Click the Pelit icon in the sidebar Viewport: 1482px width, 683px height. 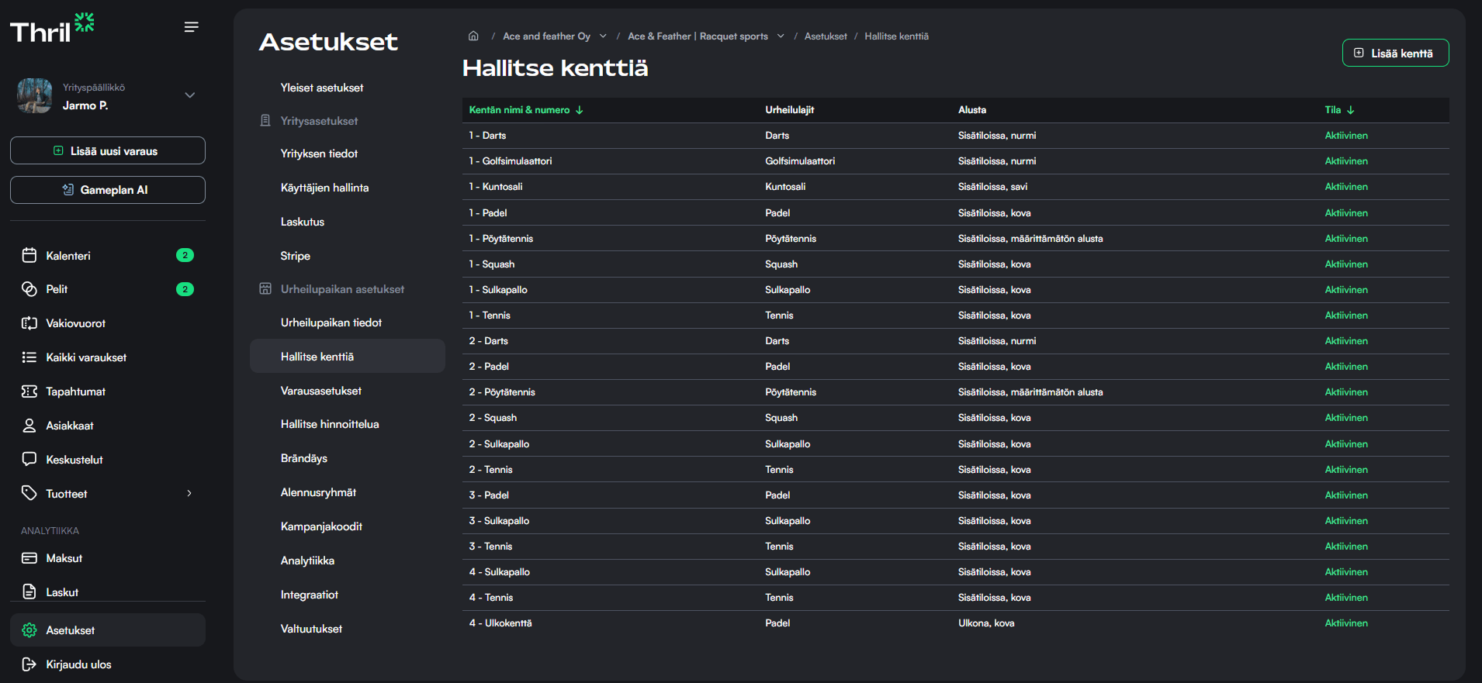29,289
